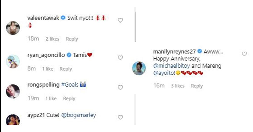Open aypz21's profile avatar
Image resolution: width=253 pixels, height=132 pixels.
pos(13,120)
